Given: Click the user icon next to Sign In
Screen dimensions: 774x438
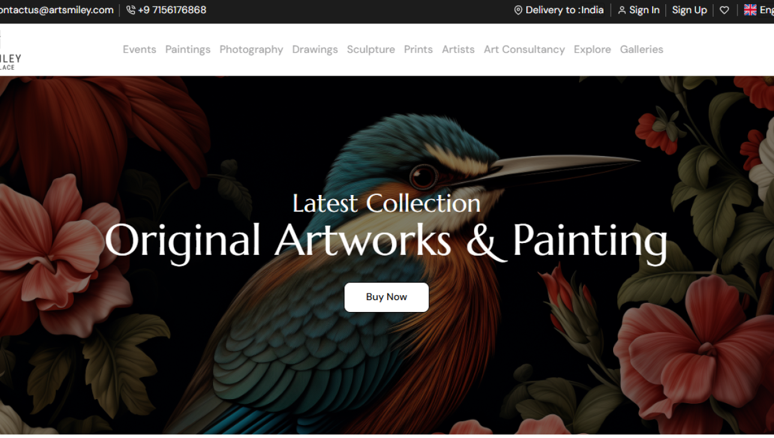Looking at the screenshot, I should coord(622,10).
